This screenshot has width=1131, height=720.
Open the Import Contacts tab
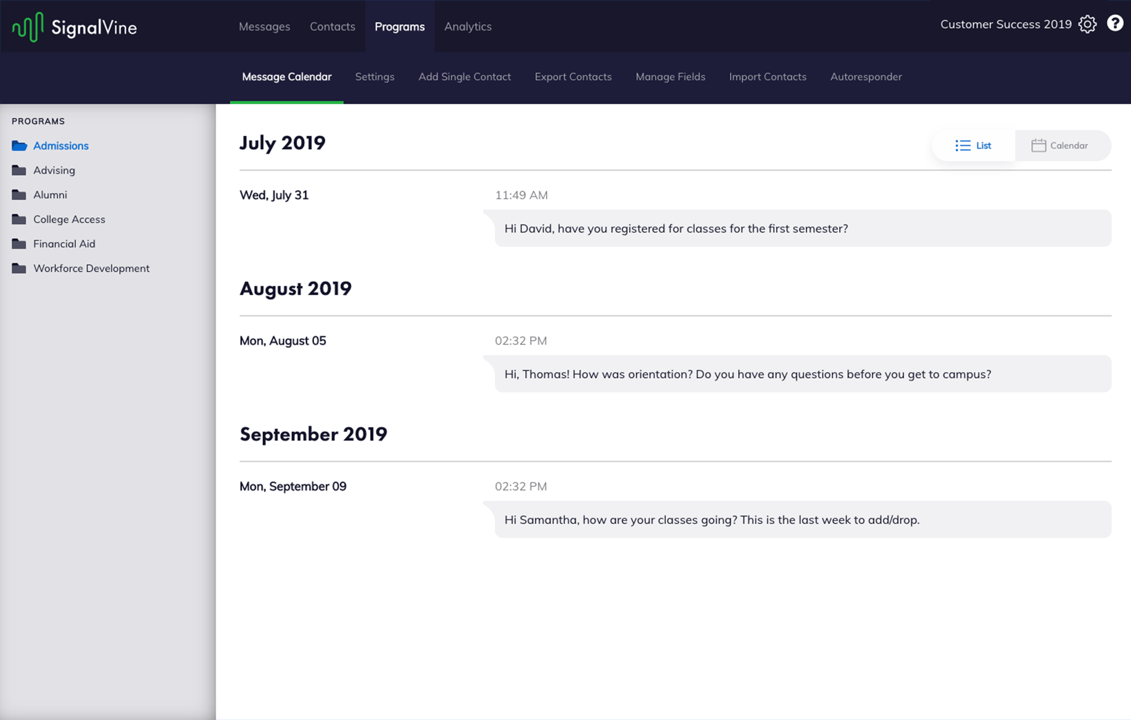coord(768,77)
